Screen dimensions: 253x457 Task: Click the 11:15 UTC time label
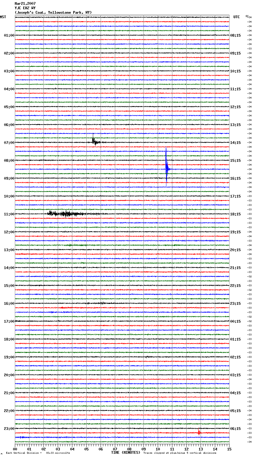(x=235, y=89)
